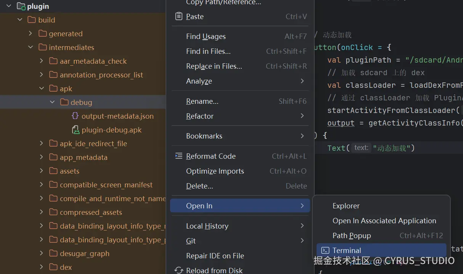
Task: Click the intermediates folder icon
Action: pyautogui.click(x=42, y=47)
